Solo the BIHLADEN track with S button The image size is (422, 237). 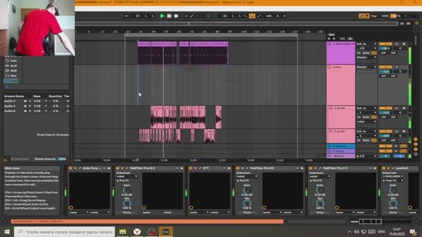[x=396, y=44]
